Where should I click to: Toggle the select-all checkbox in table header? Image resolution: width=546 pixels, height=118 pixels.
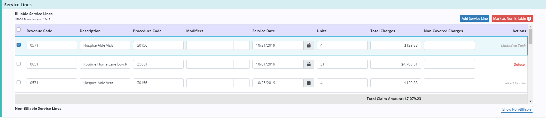click(19, 29)
